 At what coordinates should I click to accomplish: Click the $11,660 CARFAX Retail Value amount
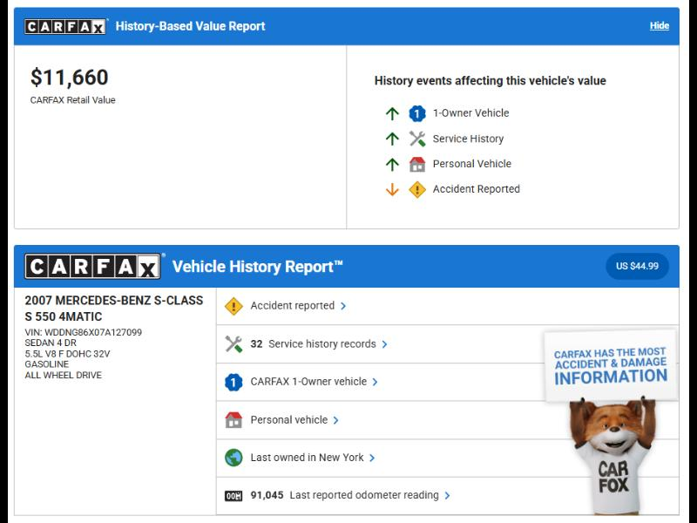69,78
